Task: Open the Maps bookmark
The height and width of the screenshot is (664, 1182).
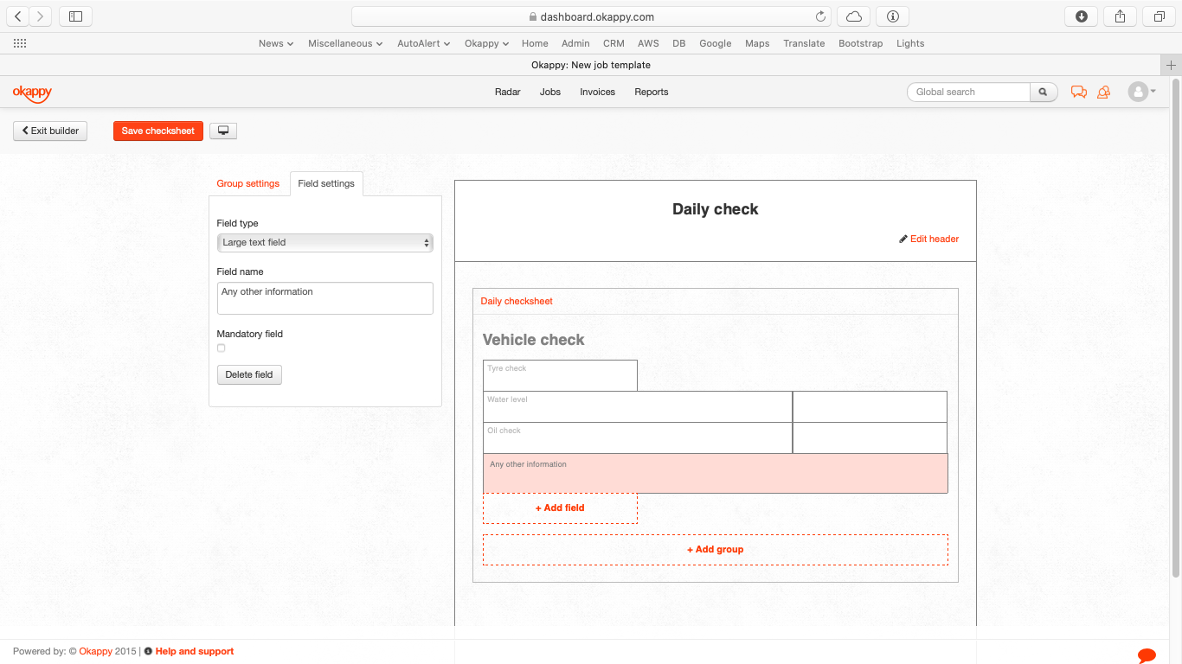Action: point(757,43)
